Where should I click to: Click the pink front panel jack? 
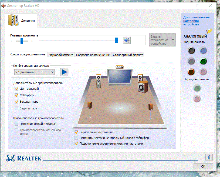click(197, 98)
